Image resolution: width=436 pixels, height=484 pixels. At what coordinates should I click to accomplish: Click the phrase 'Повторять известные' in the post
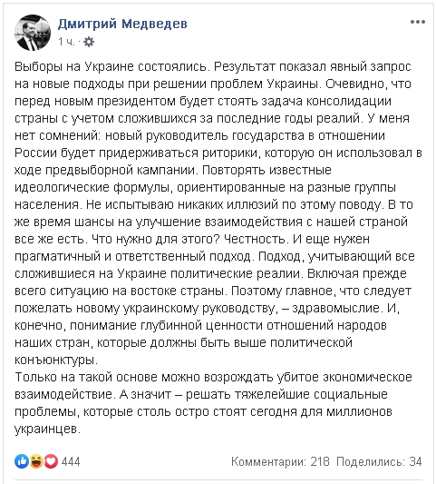pos(266,171)
